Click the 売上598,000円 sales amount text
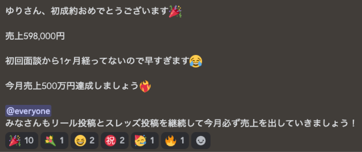362x152 pixels. point(35,36)
